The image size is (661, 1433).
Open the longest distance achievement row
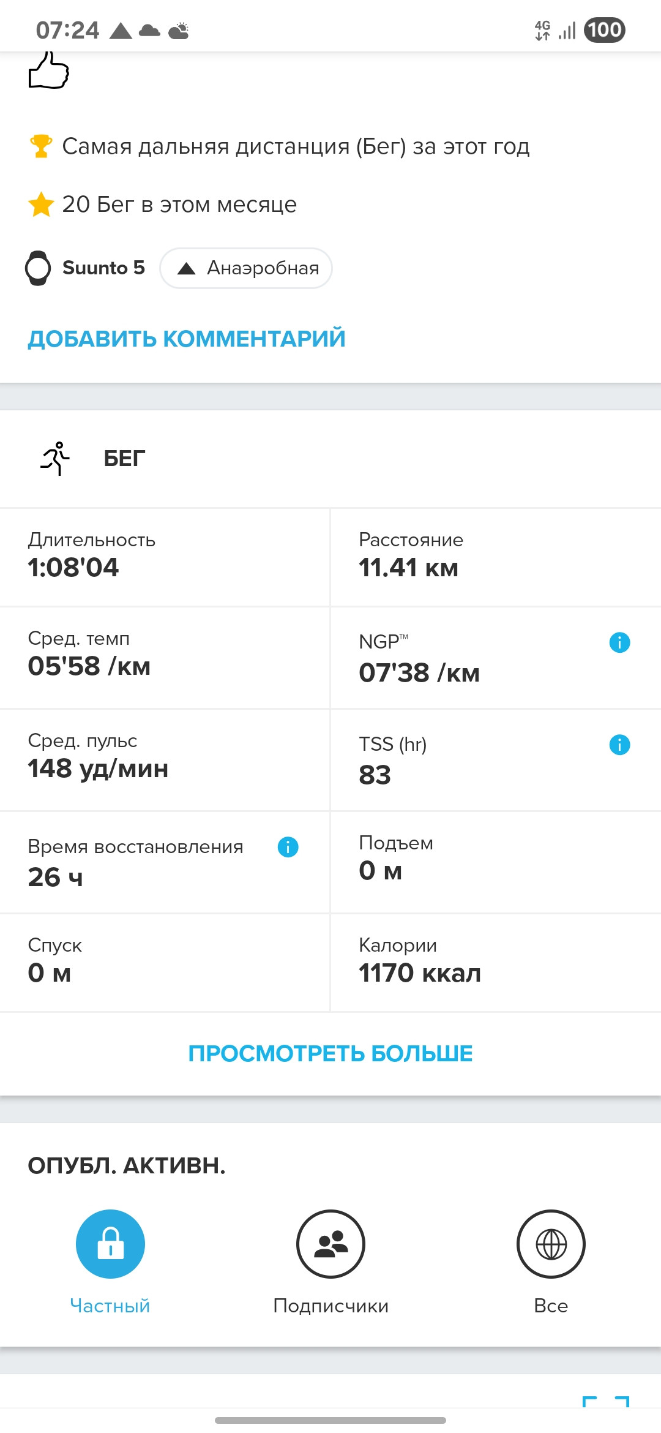click(x=280, y=146)
